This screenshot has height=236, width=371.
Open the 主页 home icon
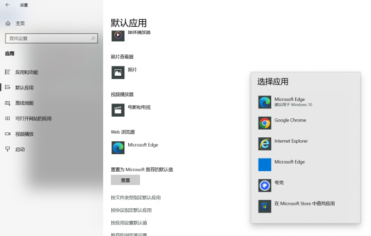tap(8, 23)
